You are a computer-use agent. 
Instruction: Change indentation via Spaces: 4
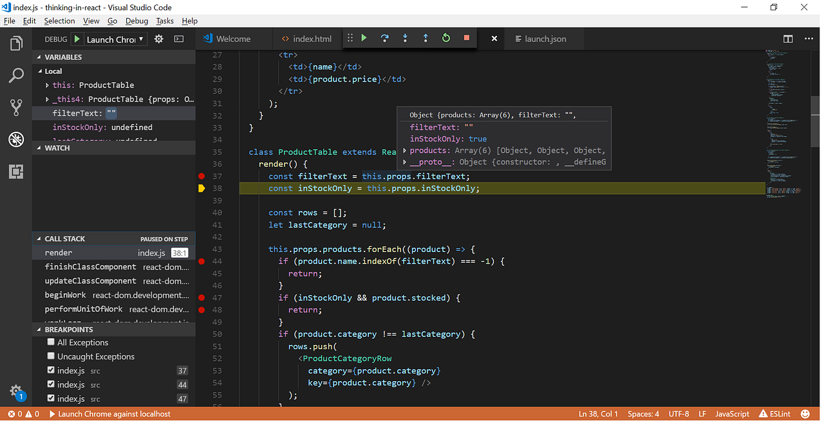point(644,414)
